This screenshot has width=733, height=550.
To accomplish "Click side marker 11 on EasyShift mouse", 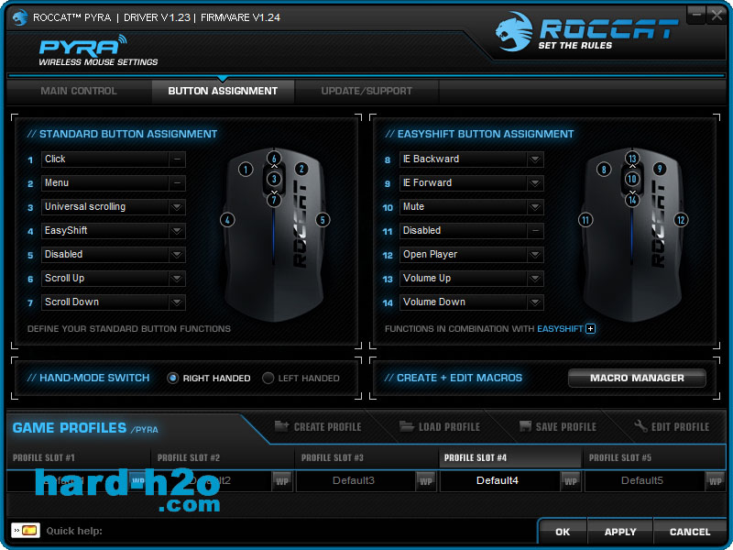I will click(x=585, y=220).
